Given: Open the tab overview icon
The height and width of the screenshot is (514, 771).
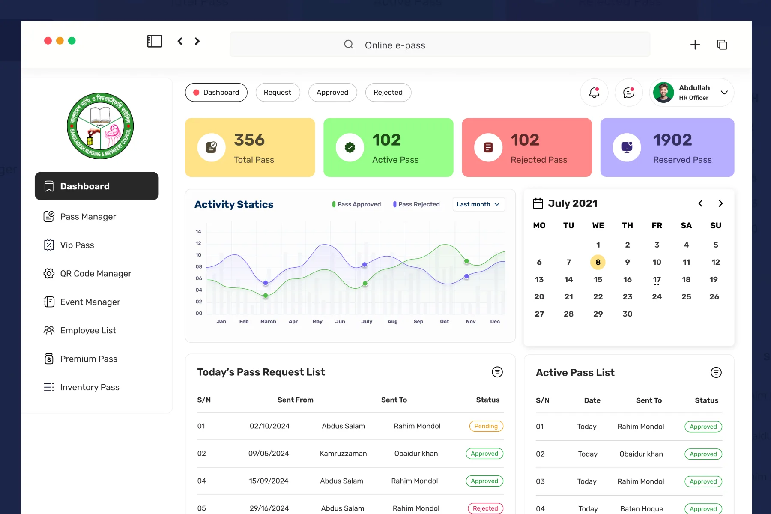Looking at the screenshot, I should pos(722,45).
